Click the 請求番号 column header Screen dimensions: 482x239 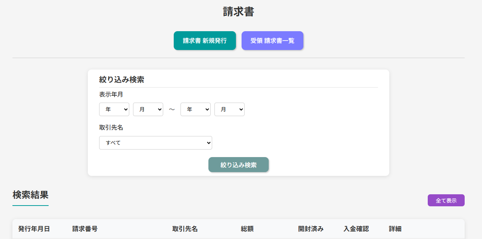click(x=85, y=229)
